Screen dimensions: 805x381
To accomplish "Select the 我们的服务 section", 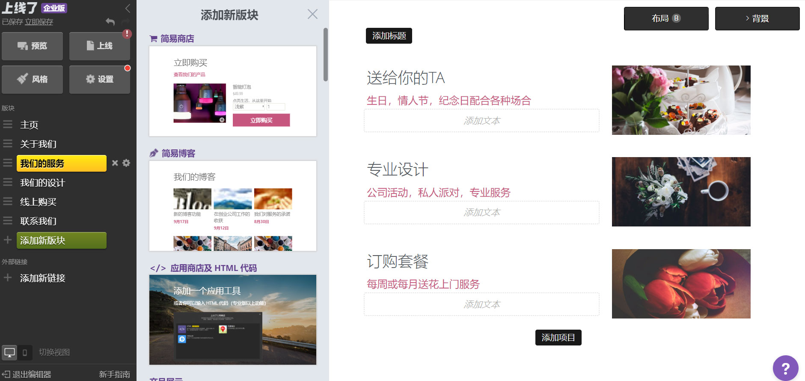I will click(62, 164).
